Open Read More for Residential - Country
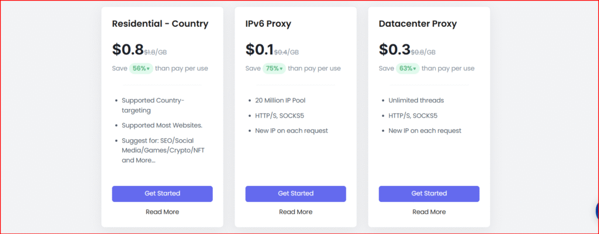 point(162,212)
